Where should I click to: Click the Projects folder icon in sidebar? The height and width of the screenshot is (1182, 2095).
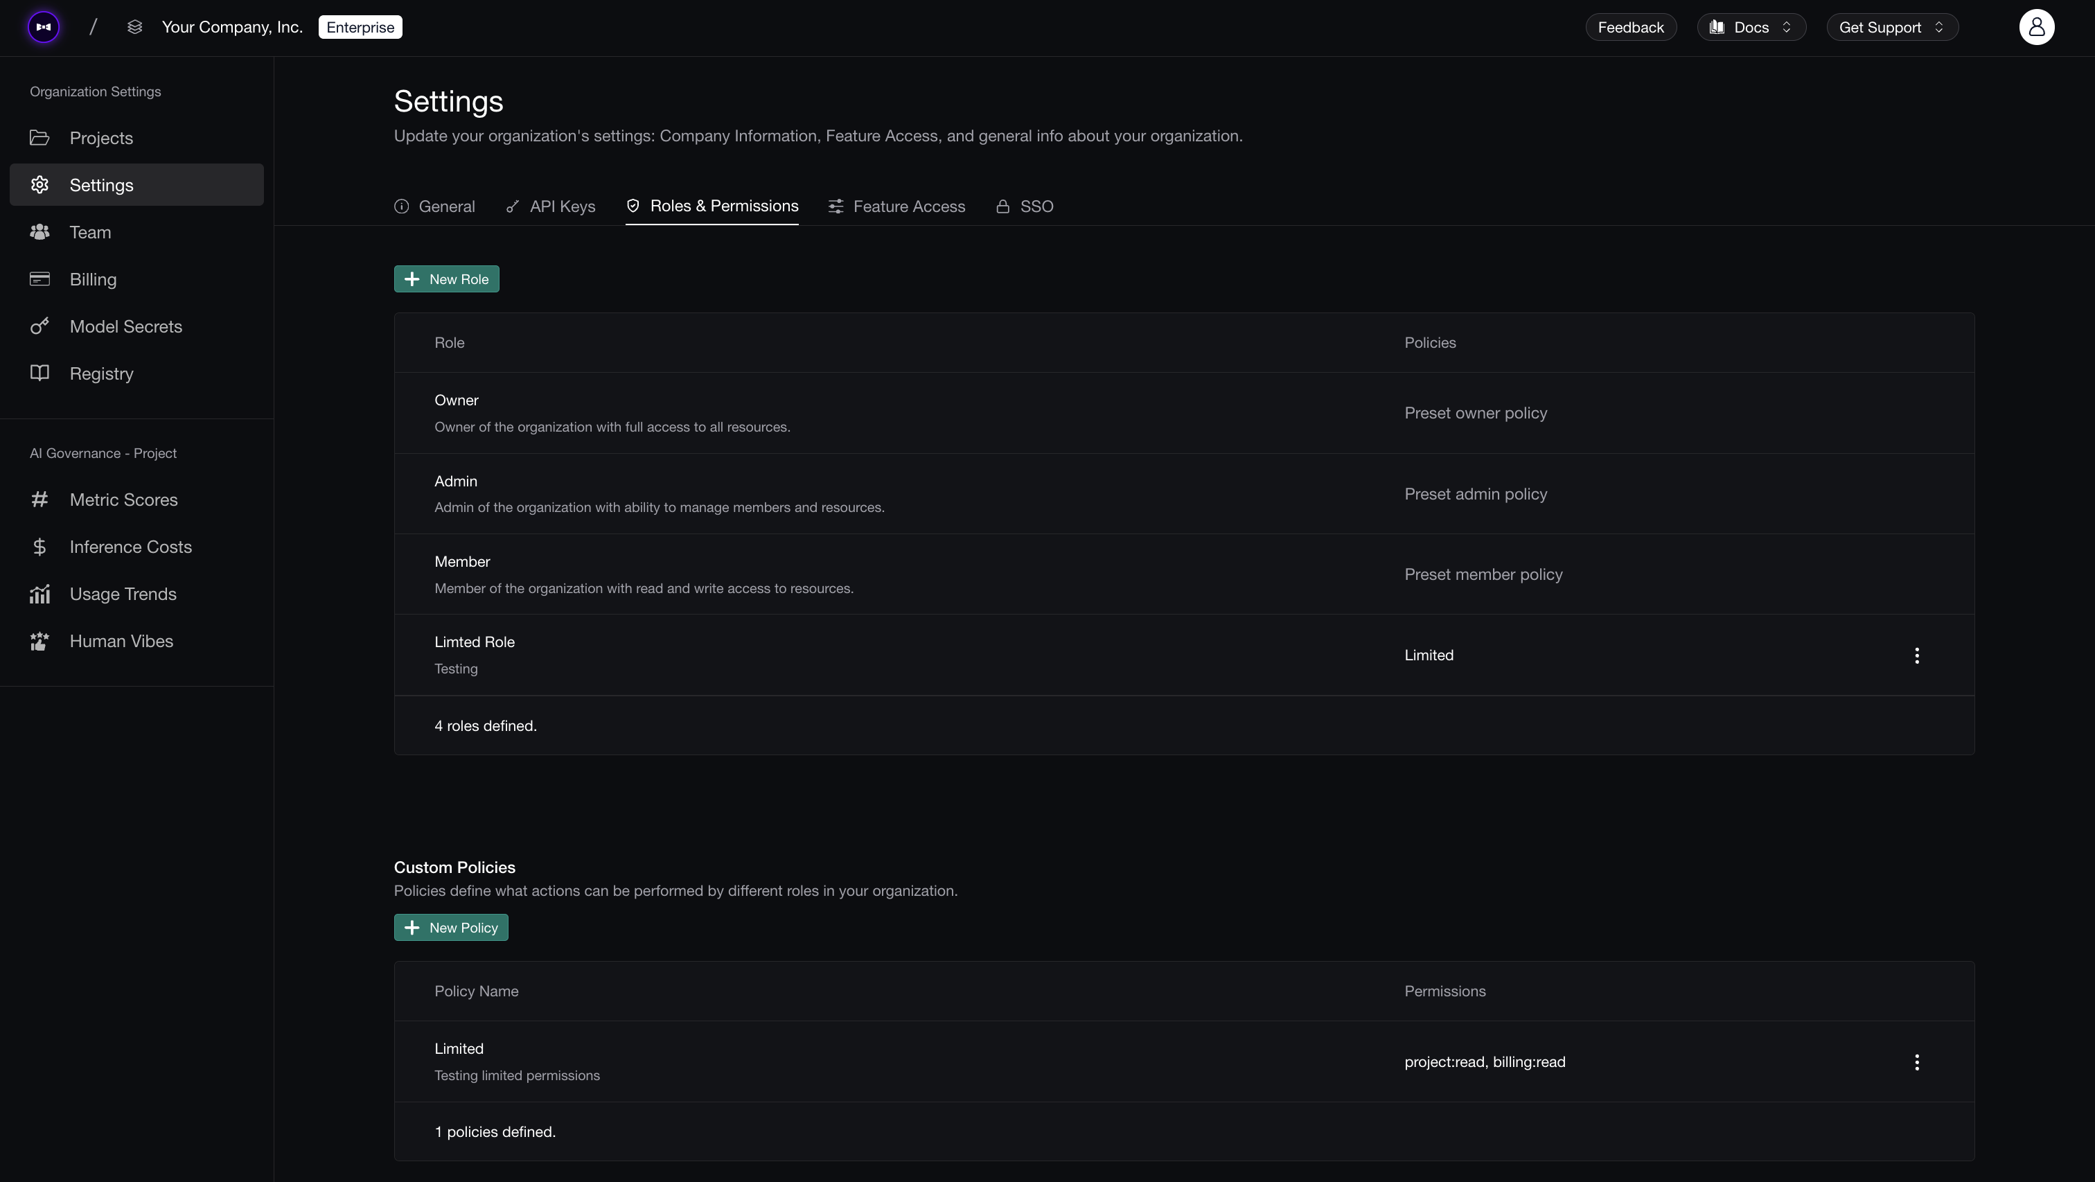click(39, 137)
